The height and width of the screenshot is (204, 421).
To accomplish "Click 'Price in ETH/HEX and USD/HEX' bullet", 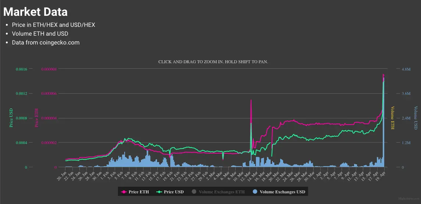I will coord(53,25).
